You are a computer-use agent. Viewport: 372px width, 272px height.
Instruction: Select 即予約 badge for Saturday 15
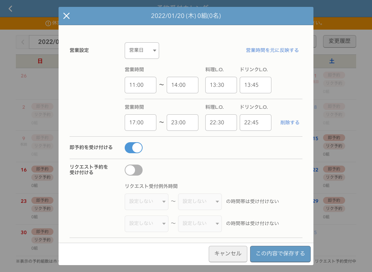click(334, 138)
